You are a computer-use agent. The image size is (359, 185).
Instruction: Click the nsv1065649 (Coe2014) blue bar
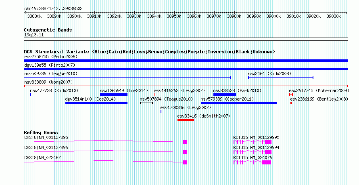click(x=114, y=95)
